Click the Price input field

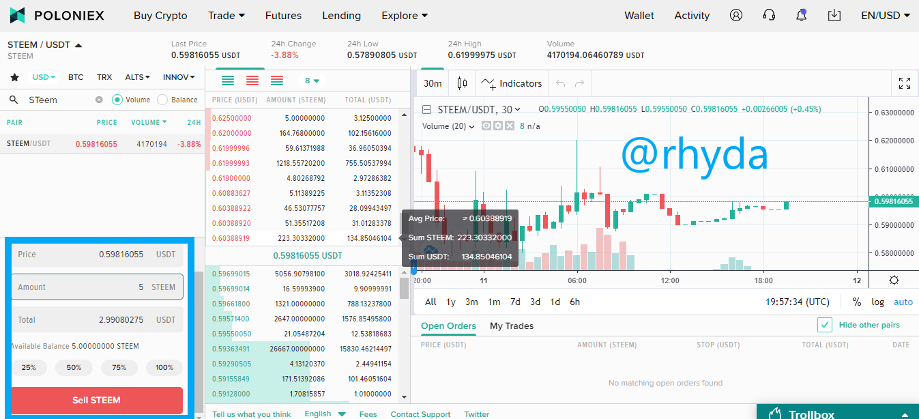tap(97, 255)
